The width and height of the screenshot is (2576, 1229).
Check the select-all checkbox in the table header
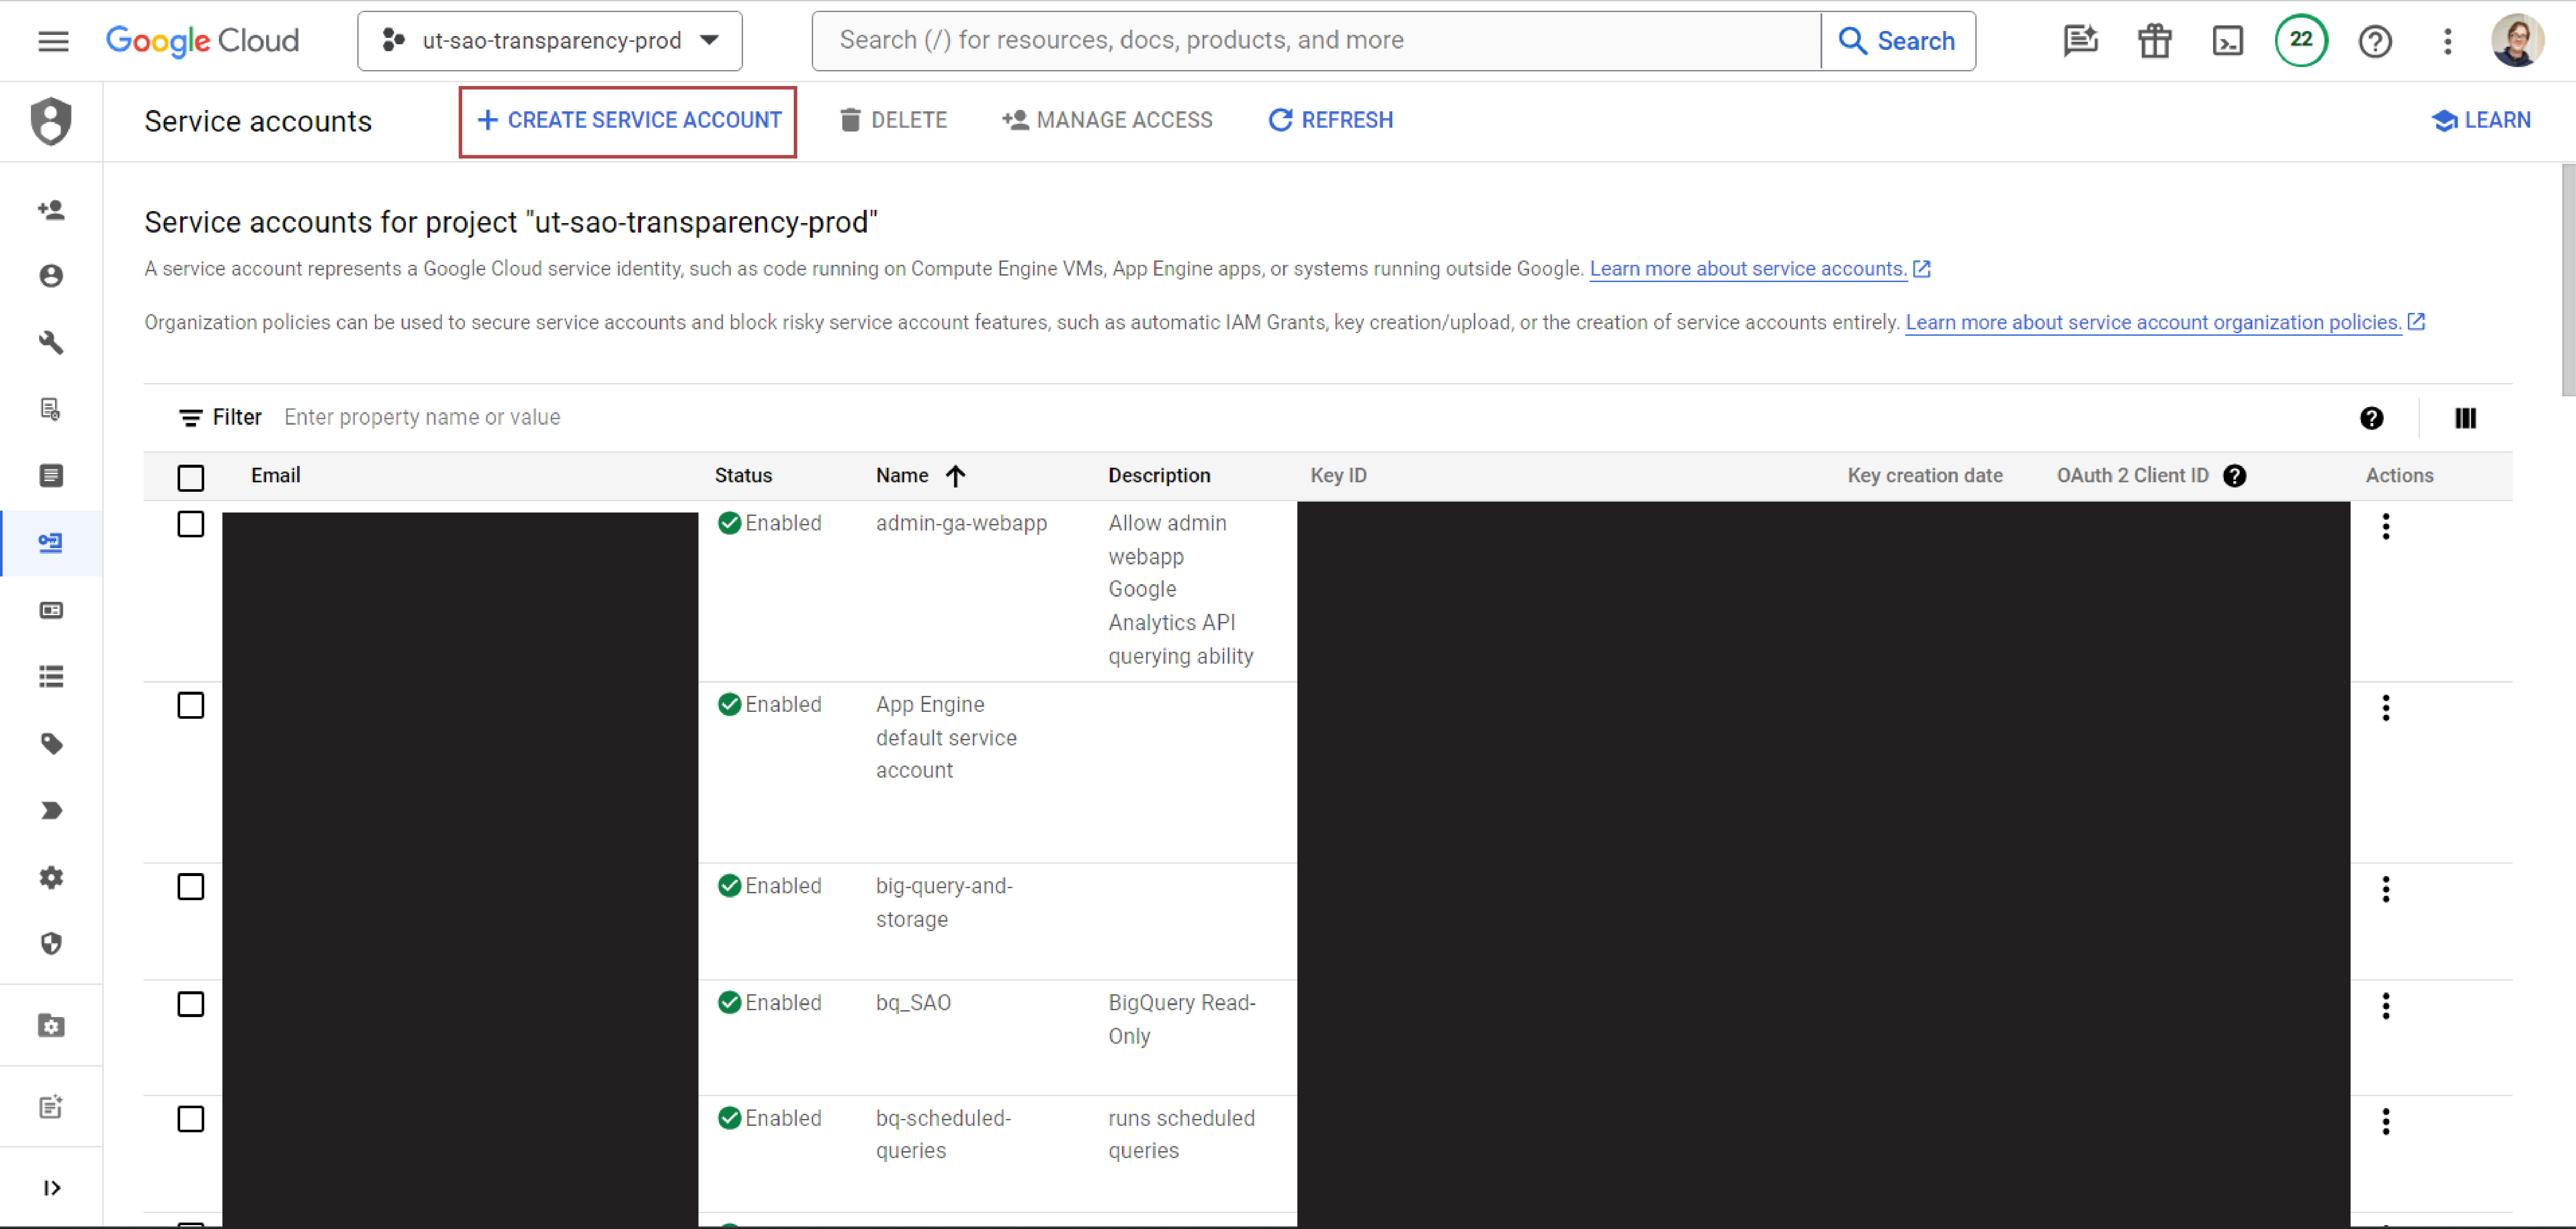click(x=191, y=478)
